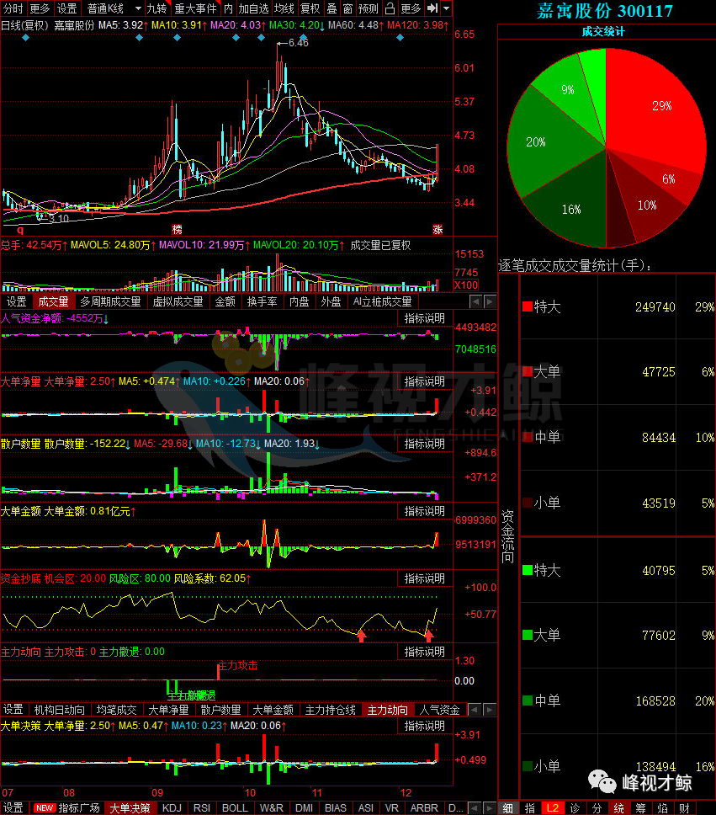Open the second 更多 menu beside the lock
This screenshot has width=716, height=815.
411,8
